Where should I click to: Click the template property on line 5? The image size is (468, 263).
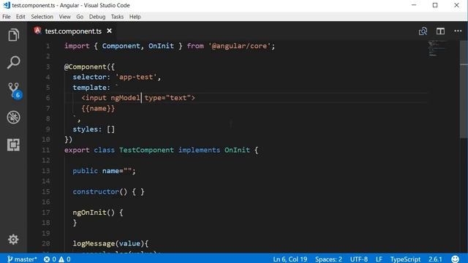click(x=89, y=88)
